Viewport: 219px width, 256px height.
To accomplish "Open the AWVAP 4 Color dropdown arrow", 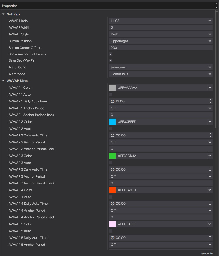I will coord(210,190).
